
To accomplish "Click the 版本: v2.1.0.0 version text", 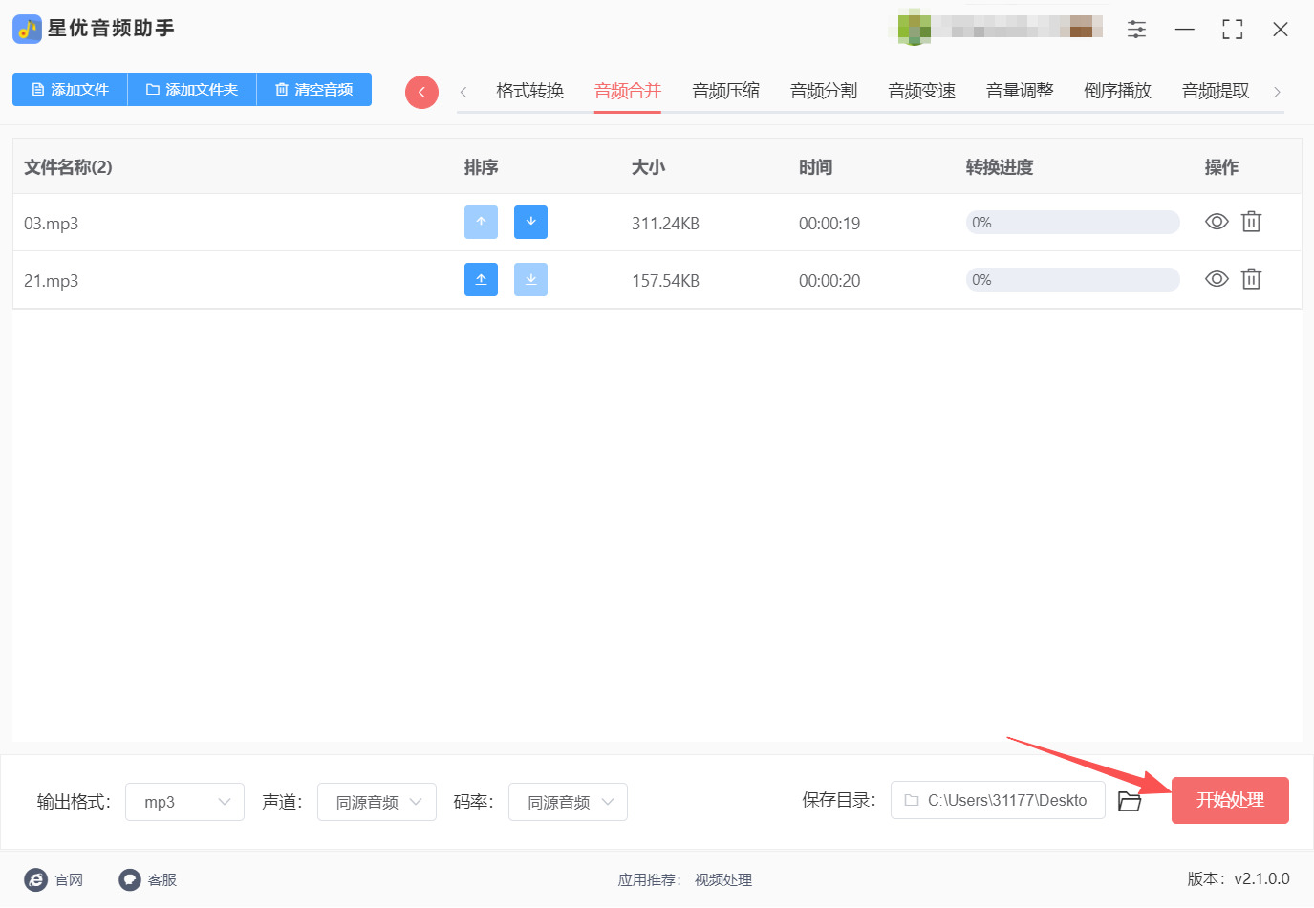I will (1239, 879).
